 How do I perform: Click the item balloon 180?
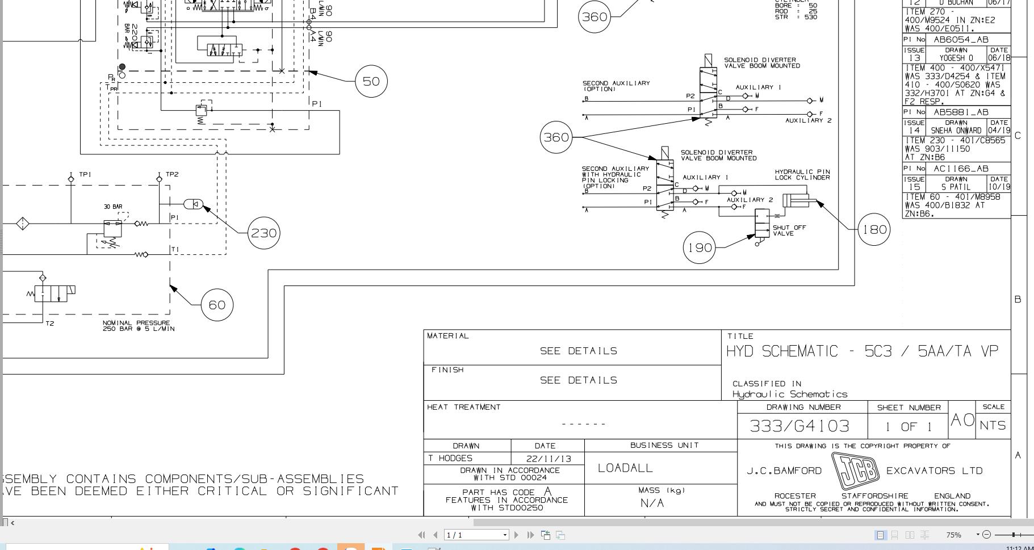click(x=874, y=229)
